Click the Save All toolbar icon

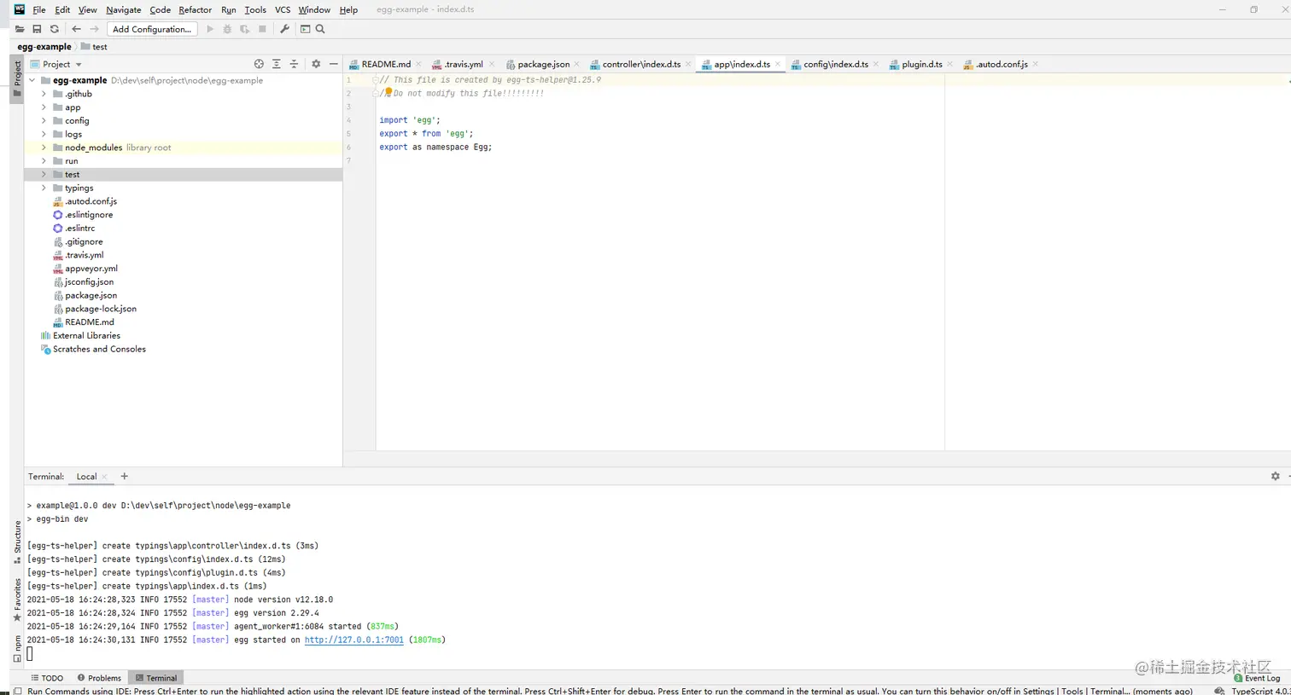tap(37, 29)
